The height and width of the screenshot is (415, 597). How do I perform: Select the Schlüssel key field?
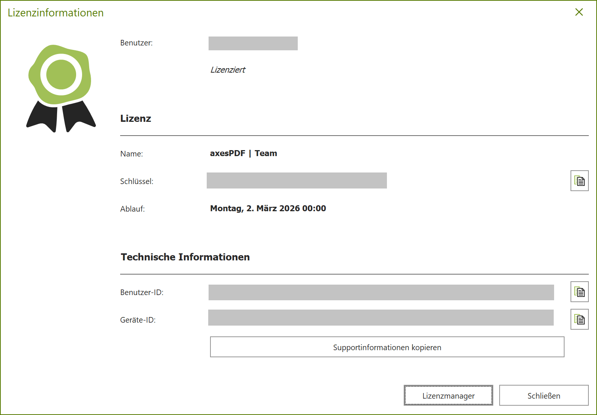297,180
